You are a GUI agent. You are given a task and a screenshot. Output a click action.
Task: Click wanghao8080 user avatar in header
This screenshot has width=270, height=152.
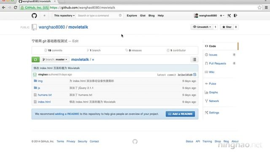[196, 16]
